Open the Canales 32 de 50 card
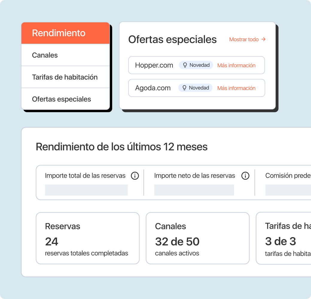Image resolution: width=311 pixels, height=299 pixels. (x=197, y=238)
